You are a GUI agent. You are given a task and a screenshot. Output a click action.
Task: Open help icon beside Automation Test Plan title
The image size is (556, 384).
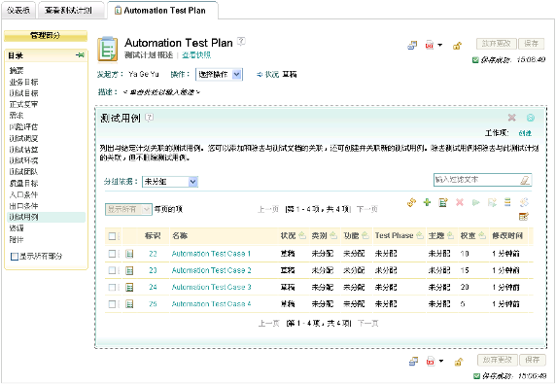tap(241, 41)
